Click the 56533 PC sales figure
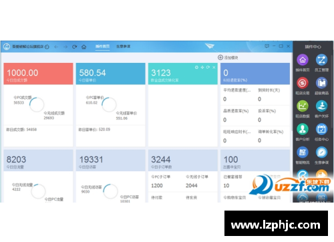This screenshot has height=242, width=334. pyautogui.click(x=19, y=103)
